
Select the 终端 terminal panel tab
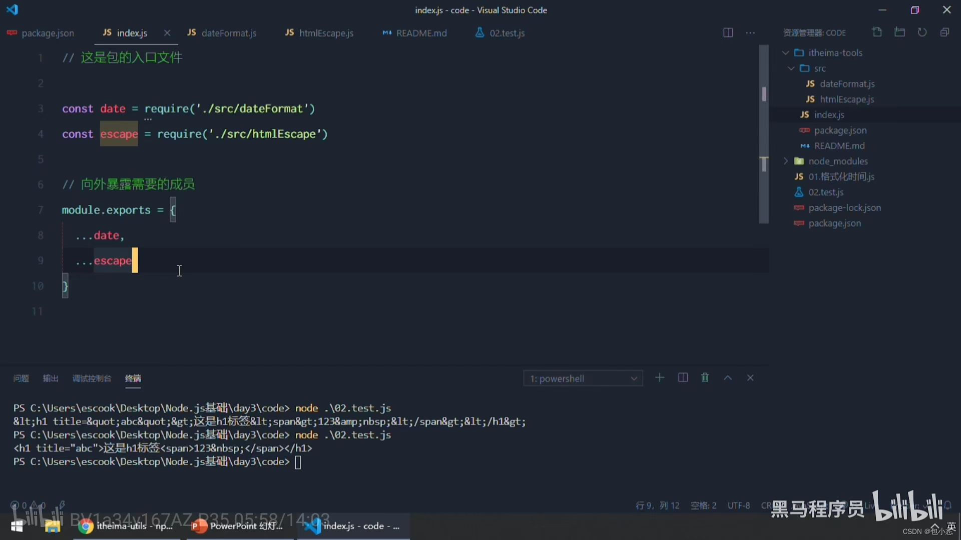(x=133, y=378)
